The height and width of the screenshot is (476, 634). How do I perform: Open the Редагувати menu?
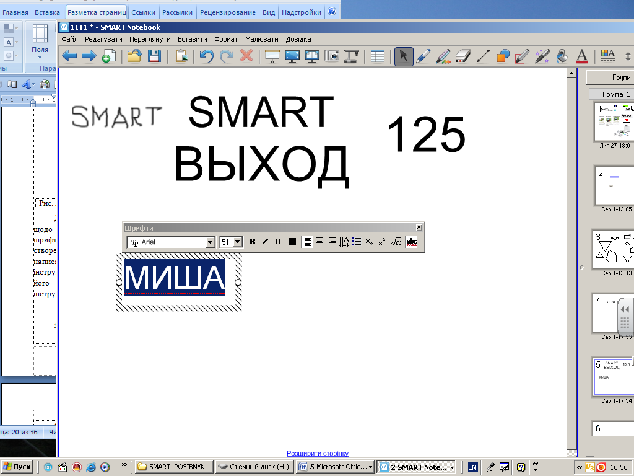point(103,39)
